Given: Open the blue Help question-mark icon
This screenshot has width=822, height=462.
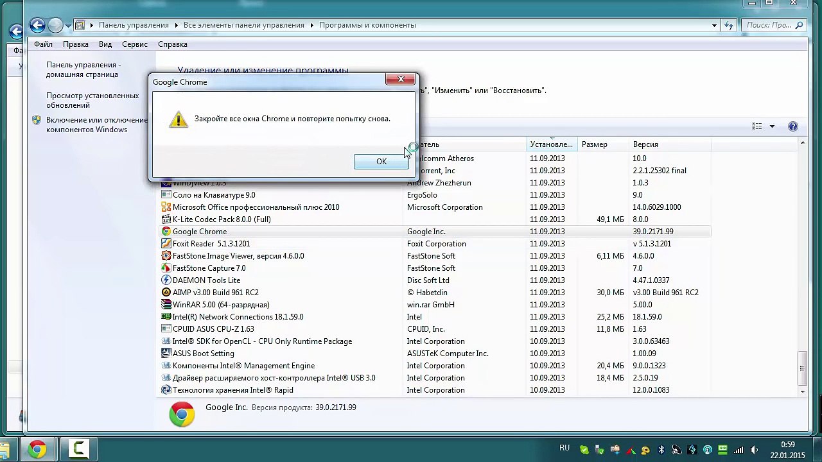Looking at the screenshot, I should (792, 126).
